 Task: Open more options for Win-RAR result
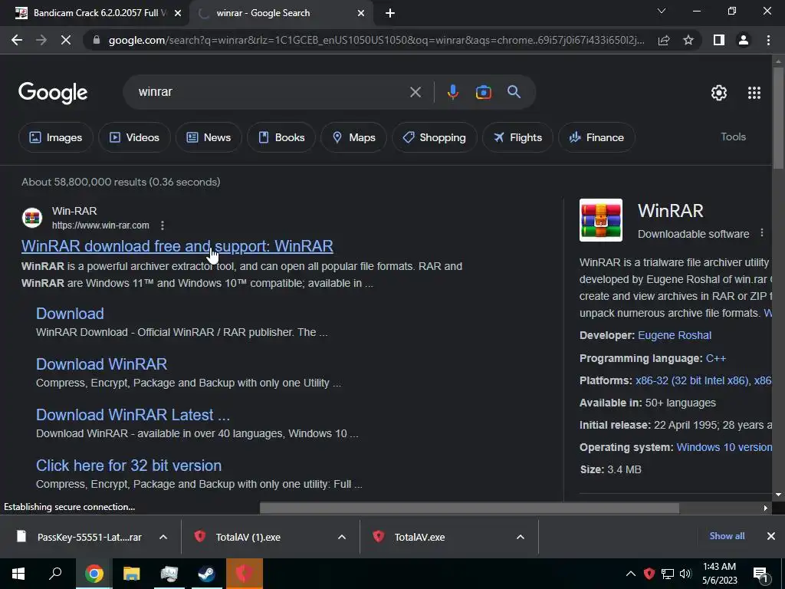tap(163, 225)
